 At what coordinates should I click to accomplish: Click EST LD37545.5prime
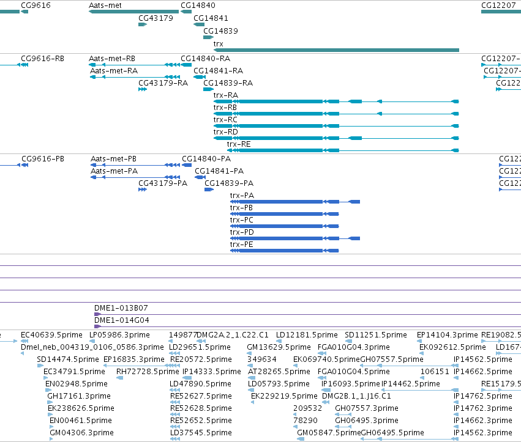[x=201, y=433]
